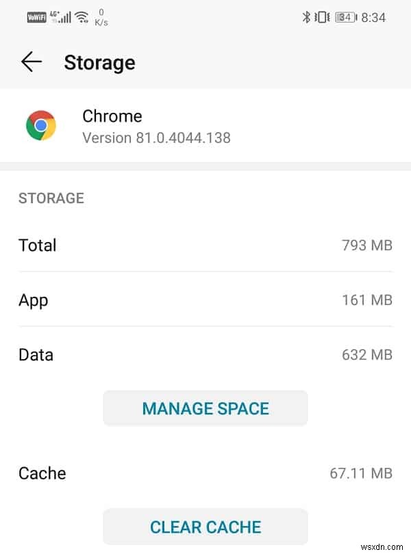Select the App storage row showing 161 MB
The image size is (411, 554).
pyautogui.click(x=205, y=300)
